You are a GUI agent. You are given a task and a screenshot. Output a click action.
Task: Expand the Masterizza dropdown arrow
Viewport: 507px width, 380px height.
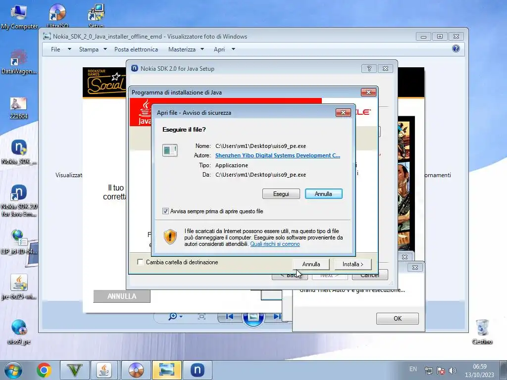click(202, 49)
